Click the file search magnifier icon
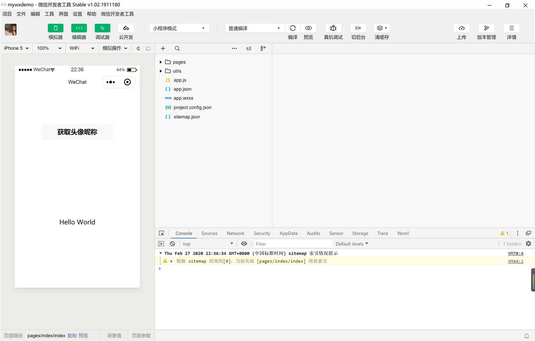535x341 pixels. click(177, 48)
